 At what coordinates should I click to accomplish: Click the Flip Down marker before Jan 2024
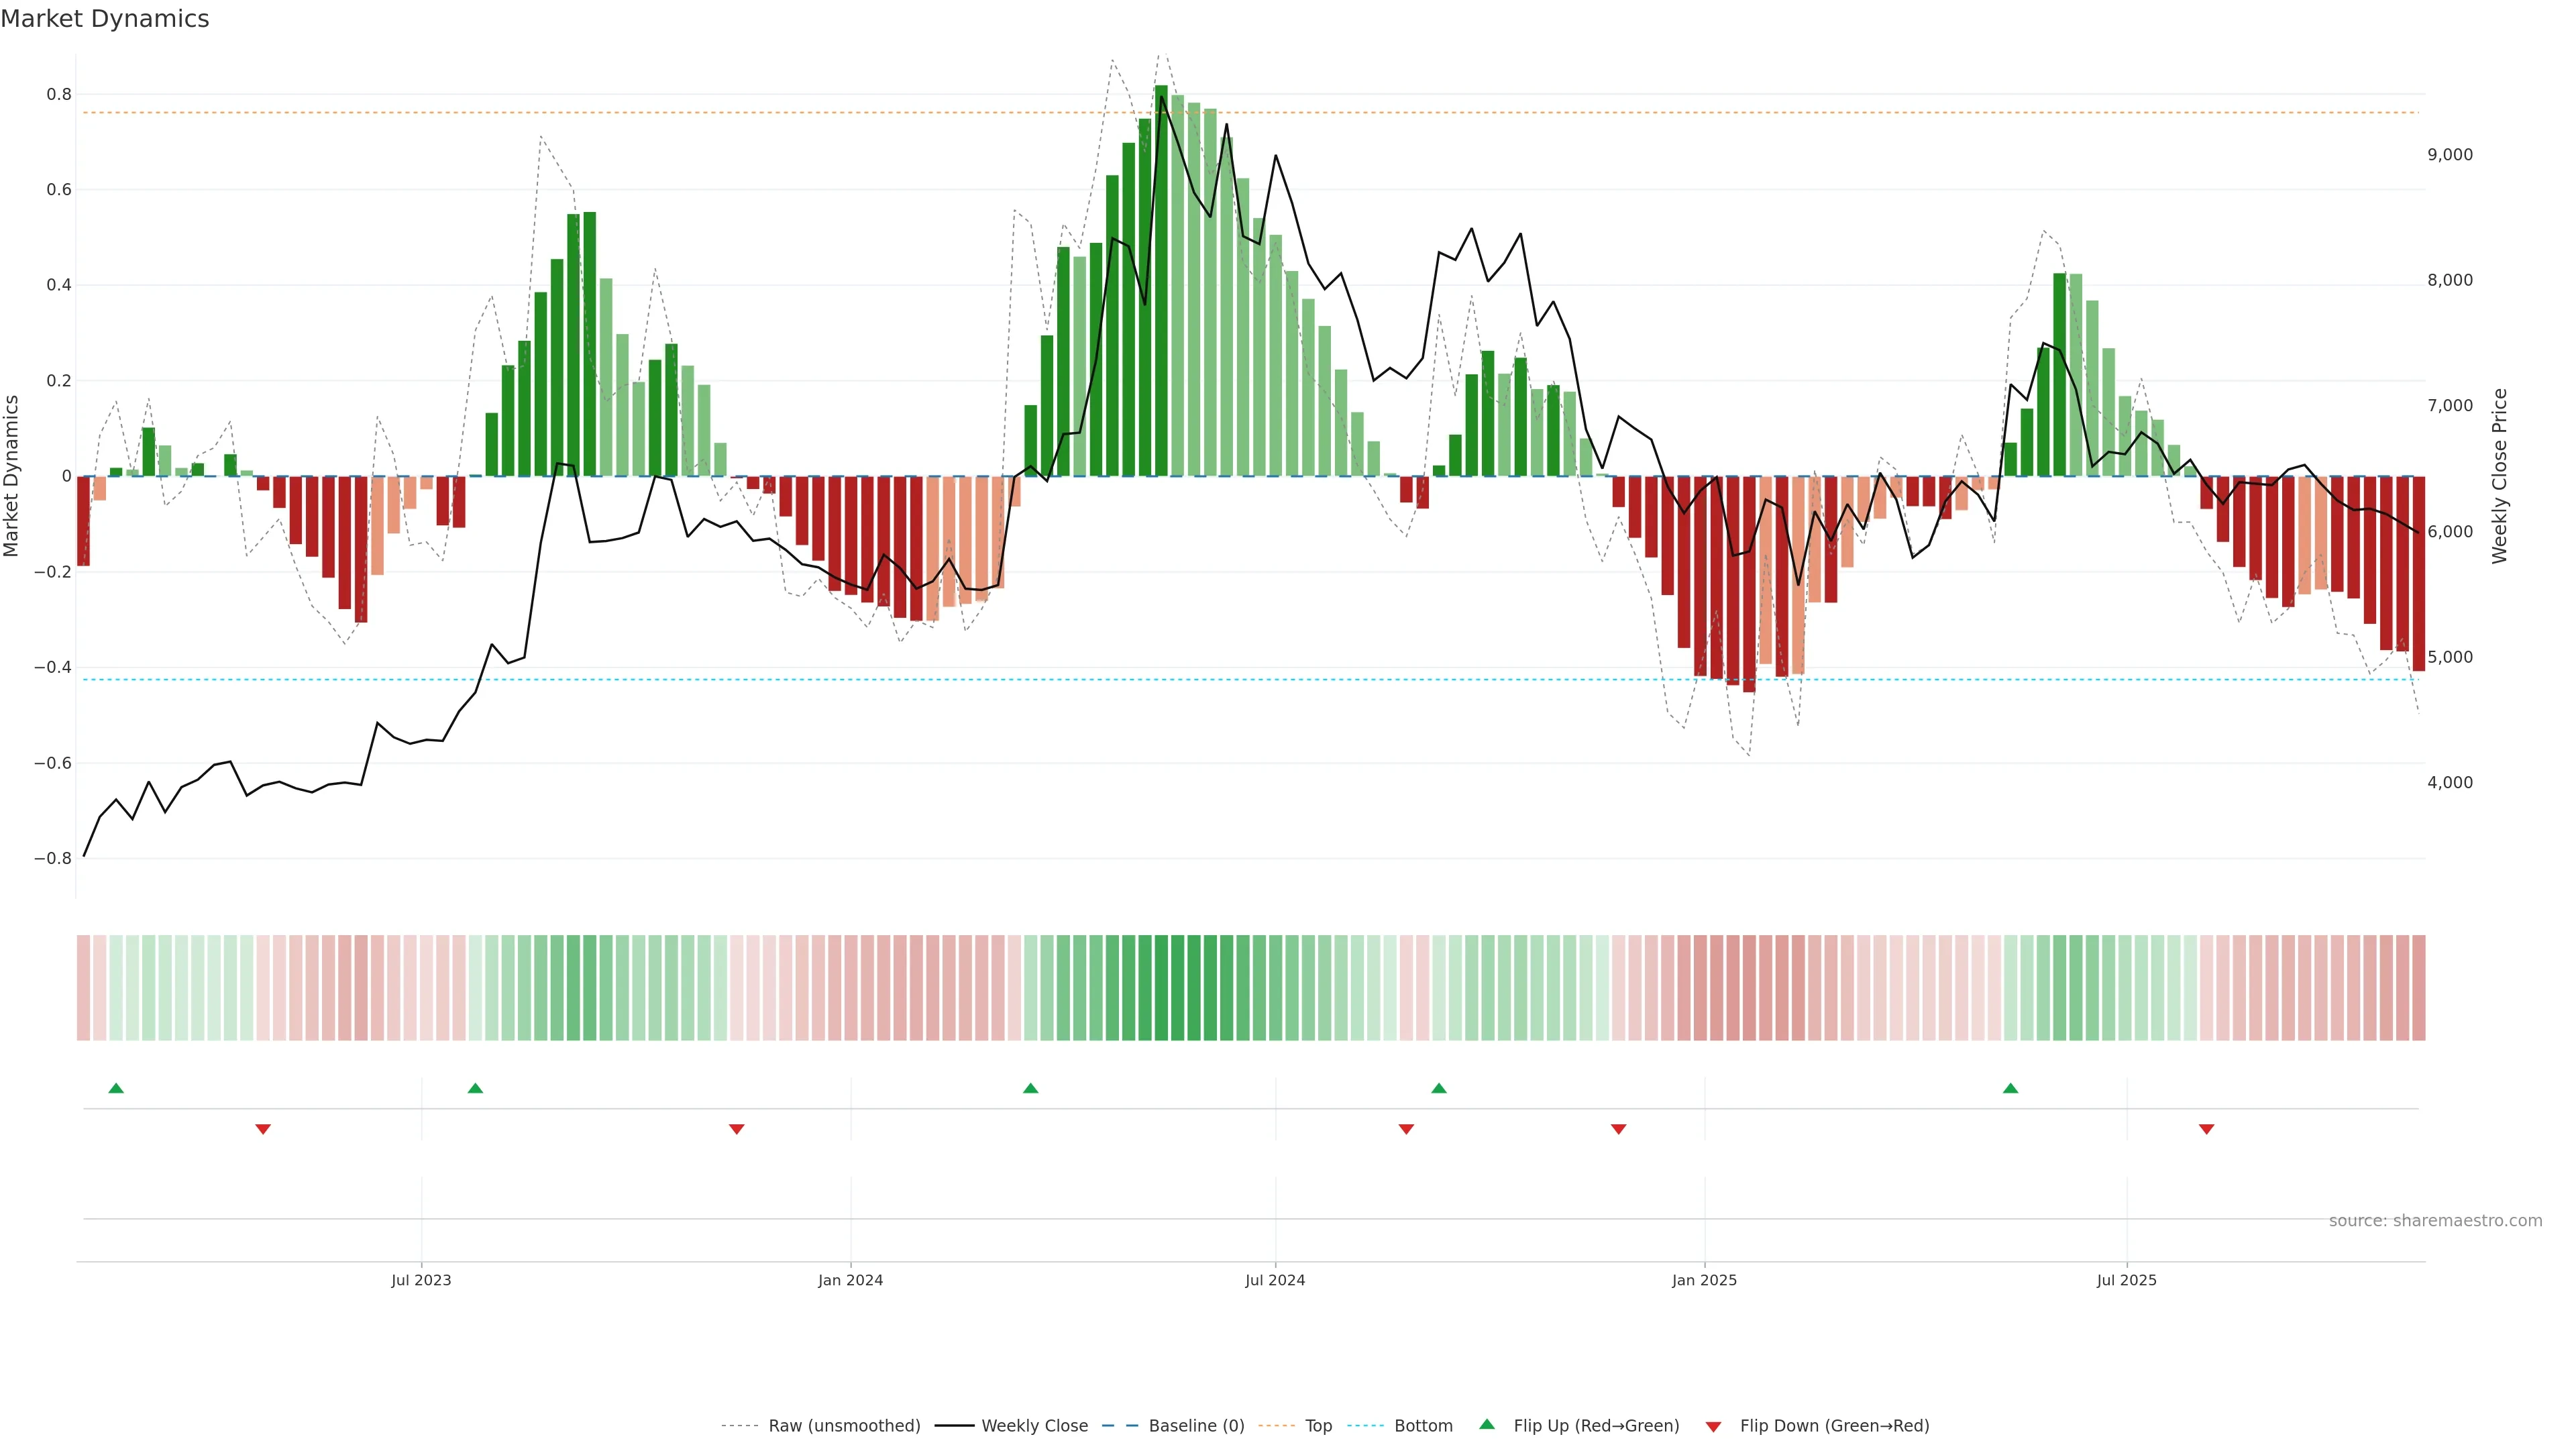click(737, 1129)
